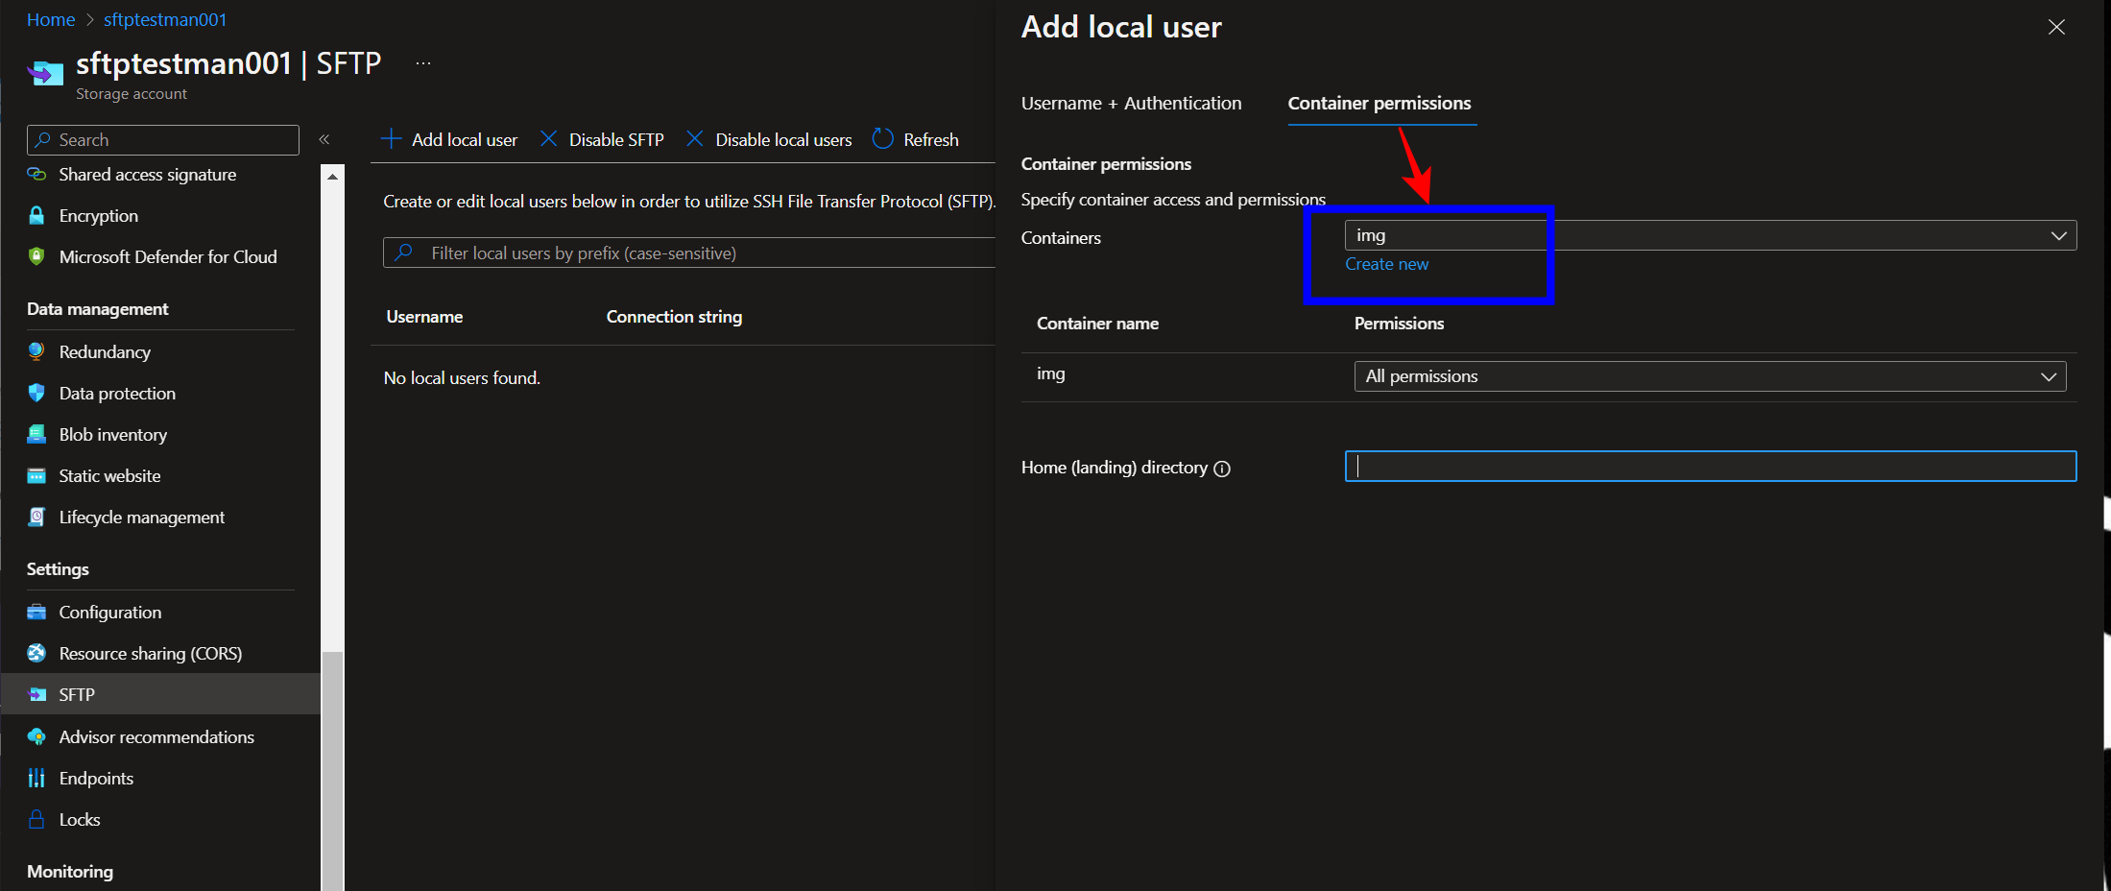Click the Locks padlock icon
2111x891 pixels.
coord(36,819)
